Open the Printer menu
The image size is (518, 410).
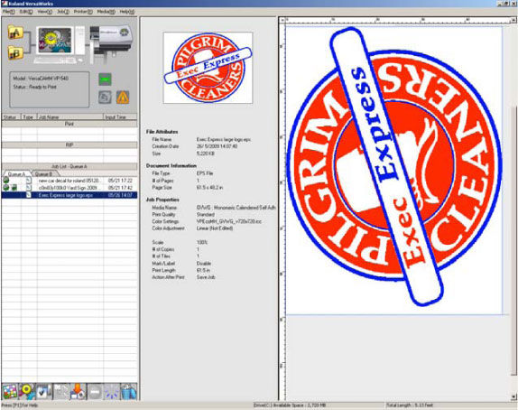[x=83, y=12]
